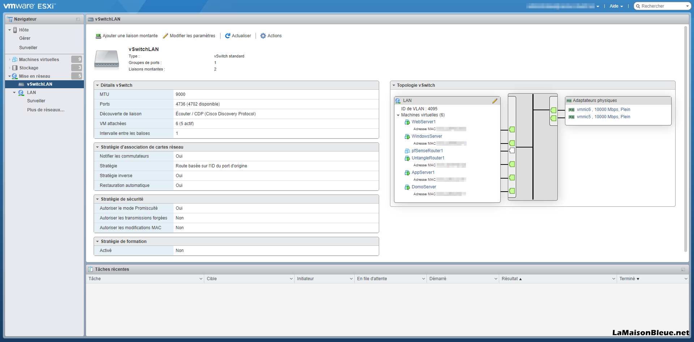Click the WebServer1 VM icon in topology
The width and height of the screenshot is (694, 342).
coord(407,122)
